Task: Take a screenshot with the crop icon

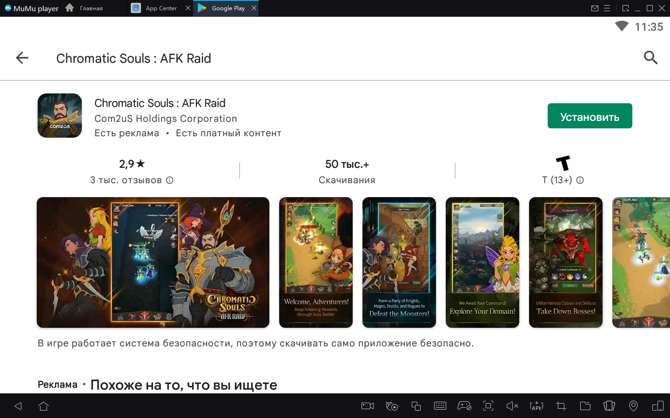Action: (561, 406)
